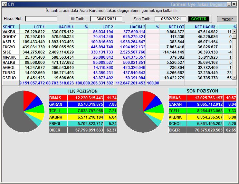Click the ILK POZISYON pie chart
The height and width of the screenshot is (184, 239).
click(x=24, y=111)
